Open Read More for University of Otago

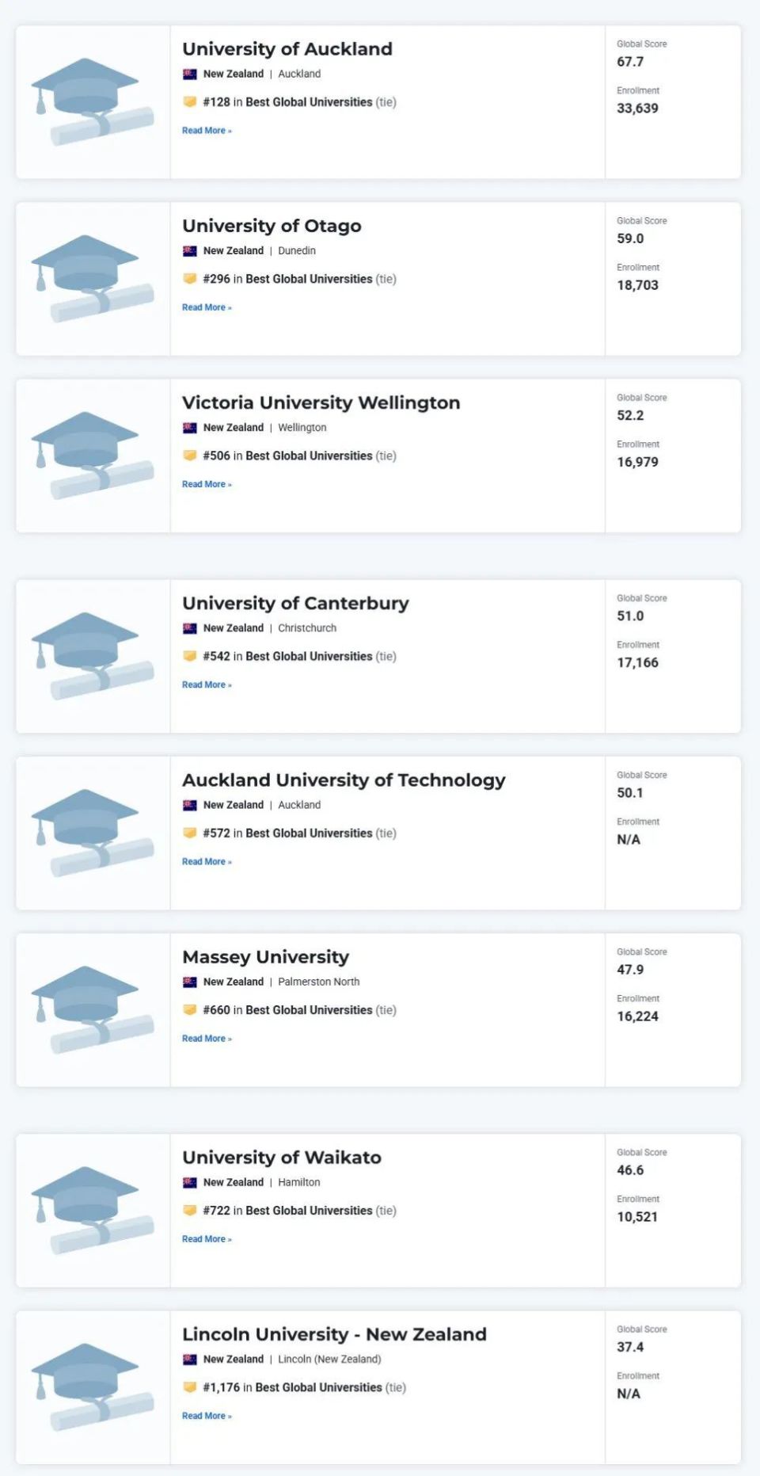point(207,307)
